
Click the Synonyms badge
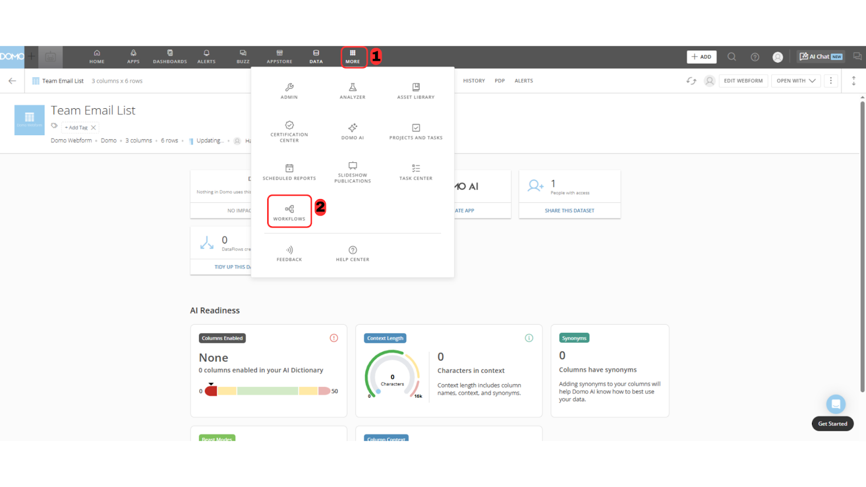pyautogui.click(x=574, y=338)
